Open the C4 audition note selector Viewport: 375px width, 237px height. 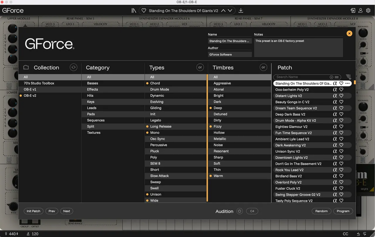coord(252,211)
